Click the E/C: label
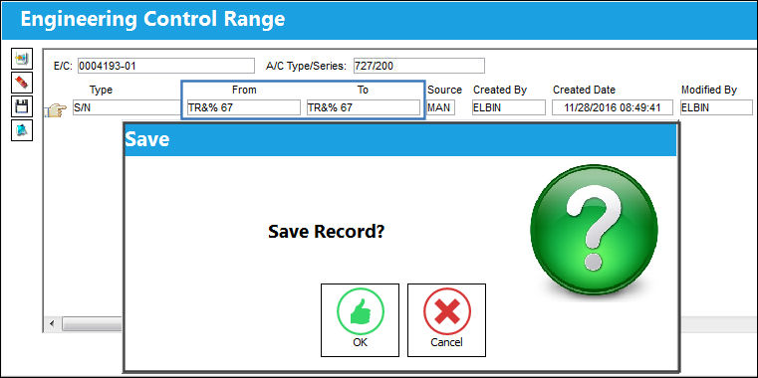 63,66
